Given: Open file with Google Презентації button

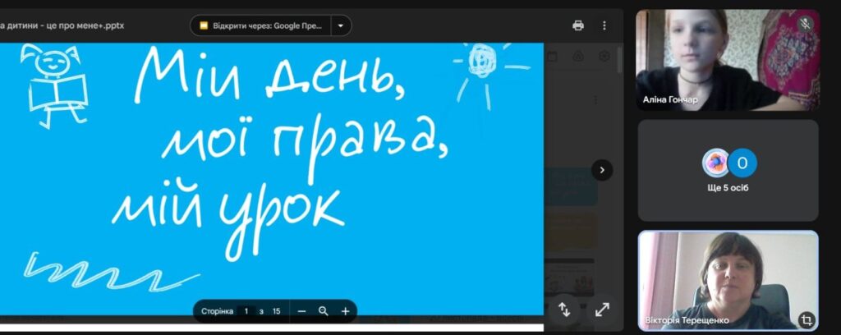Looking at the screenshot, I should [261, 25].
